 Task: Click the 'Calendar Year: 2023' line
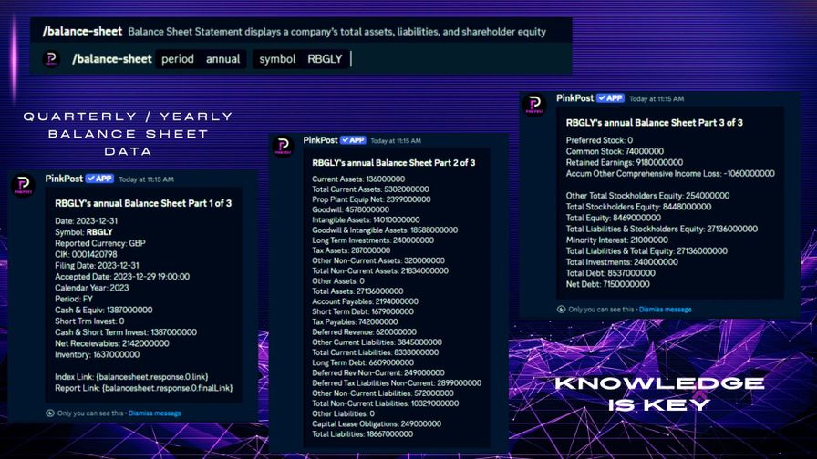[x=92, y=288]
